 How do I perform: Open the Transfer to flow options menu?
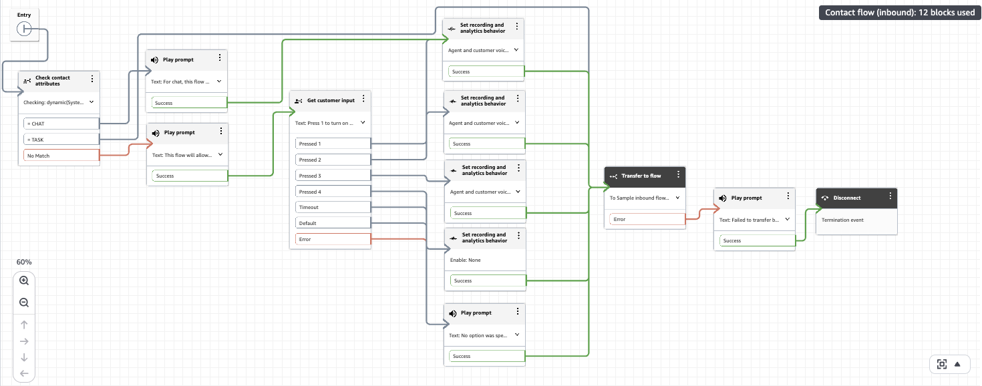[x=678, y=174]
